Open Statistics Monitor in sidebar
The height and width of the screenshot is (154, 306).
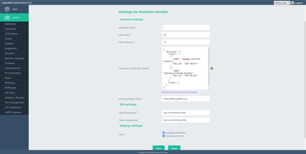pyautogui.click(x=14, y=98)
